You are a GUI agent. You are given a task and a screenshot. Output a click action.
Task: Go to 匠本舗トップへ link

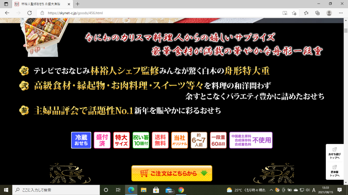pyautogui.click(x=334, y=171)
